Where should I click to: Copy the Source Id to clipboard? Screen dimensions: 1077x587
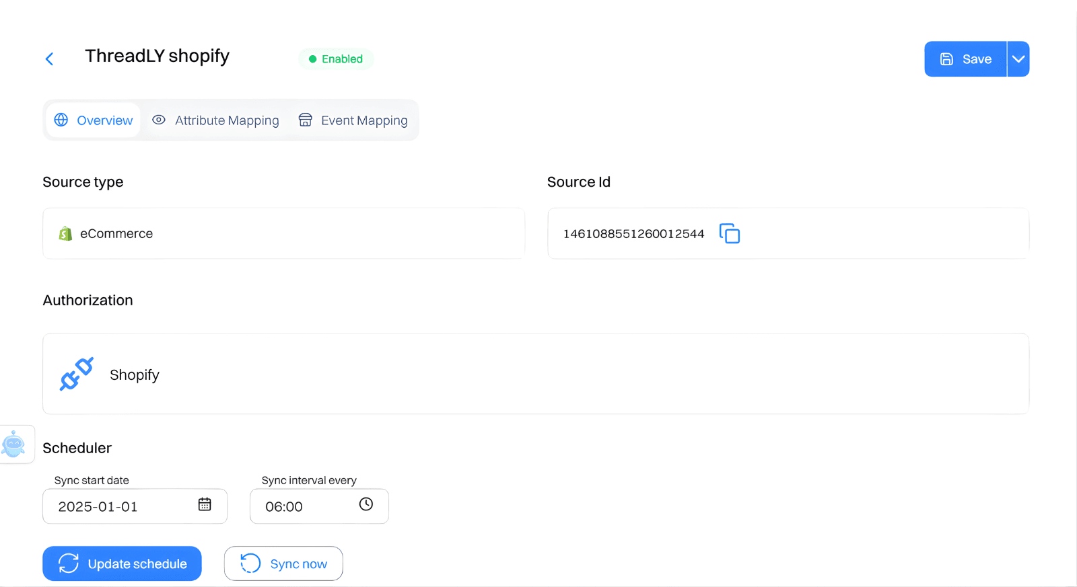tap(730, 233)
